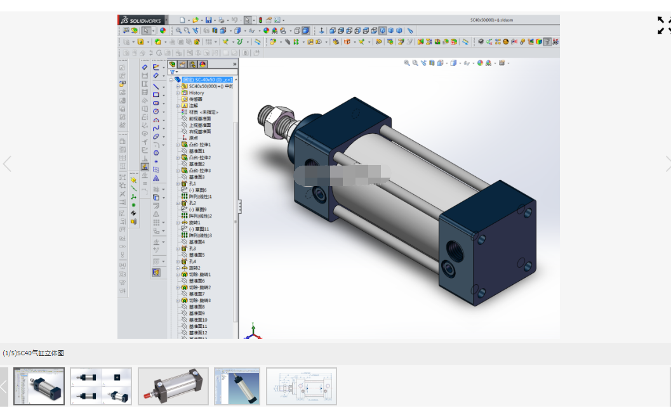The width and height of the screenshot is (671, 413).
Task: Select the Rectangle sketch tool
Action: click(x=156, y=95)
